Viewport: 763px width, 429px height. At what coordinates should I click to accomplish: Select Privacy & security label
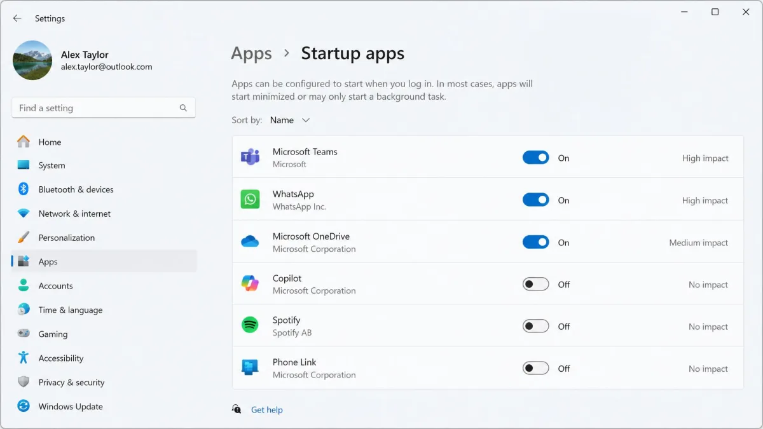(71, 383)
